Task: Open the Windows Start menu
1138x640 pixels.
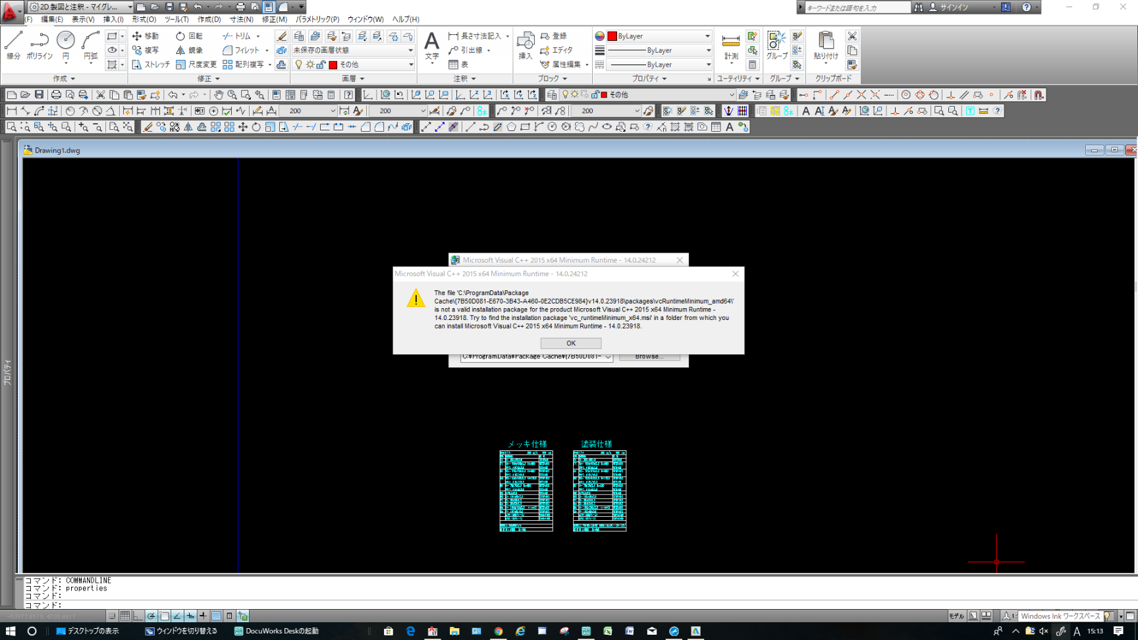Action: [x=11, y=631]
